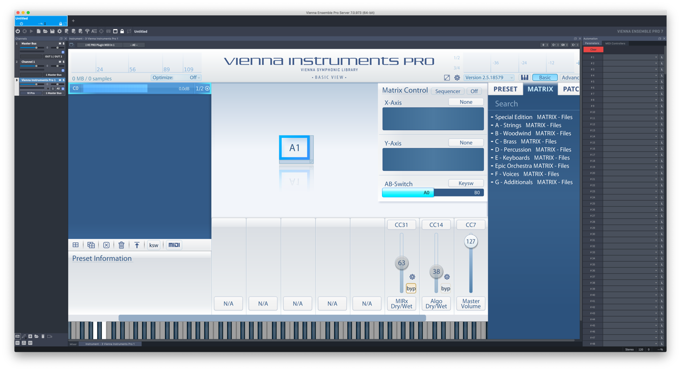This screenshot has height=371, width=681.
Task: Create a new project via the blank-page icon
Action: click(x=39, y=31)
